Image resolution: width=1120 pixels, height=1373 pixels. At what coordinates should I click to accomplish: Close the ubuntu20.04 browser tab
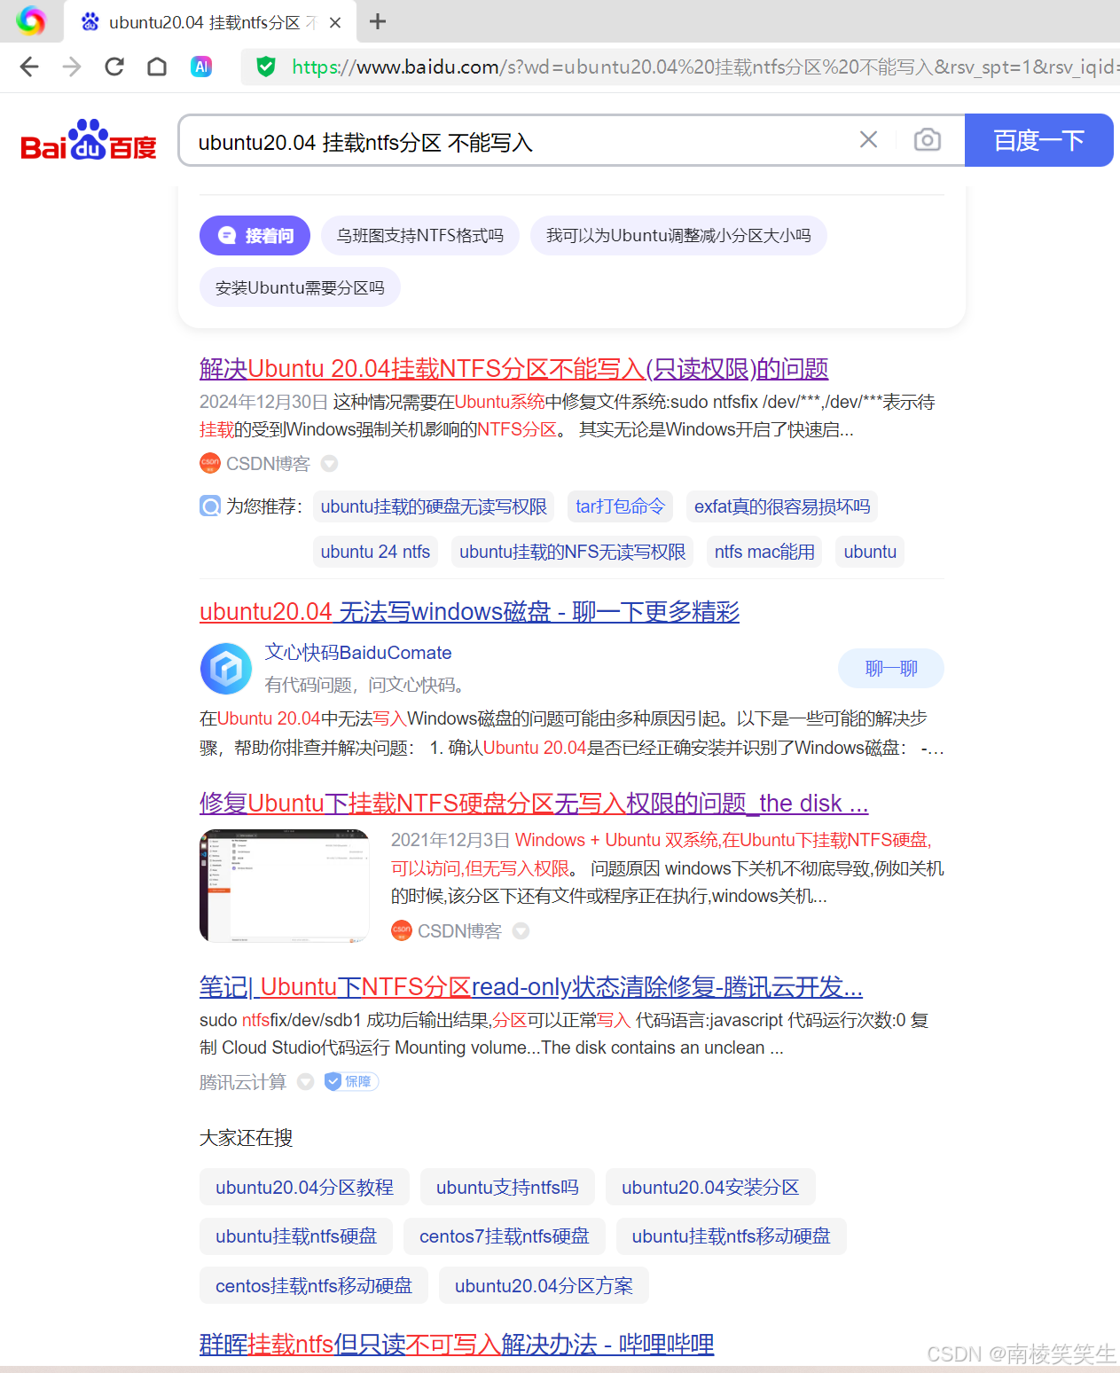tap(335, 22)
